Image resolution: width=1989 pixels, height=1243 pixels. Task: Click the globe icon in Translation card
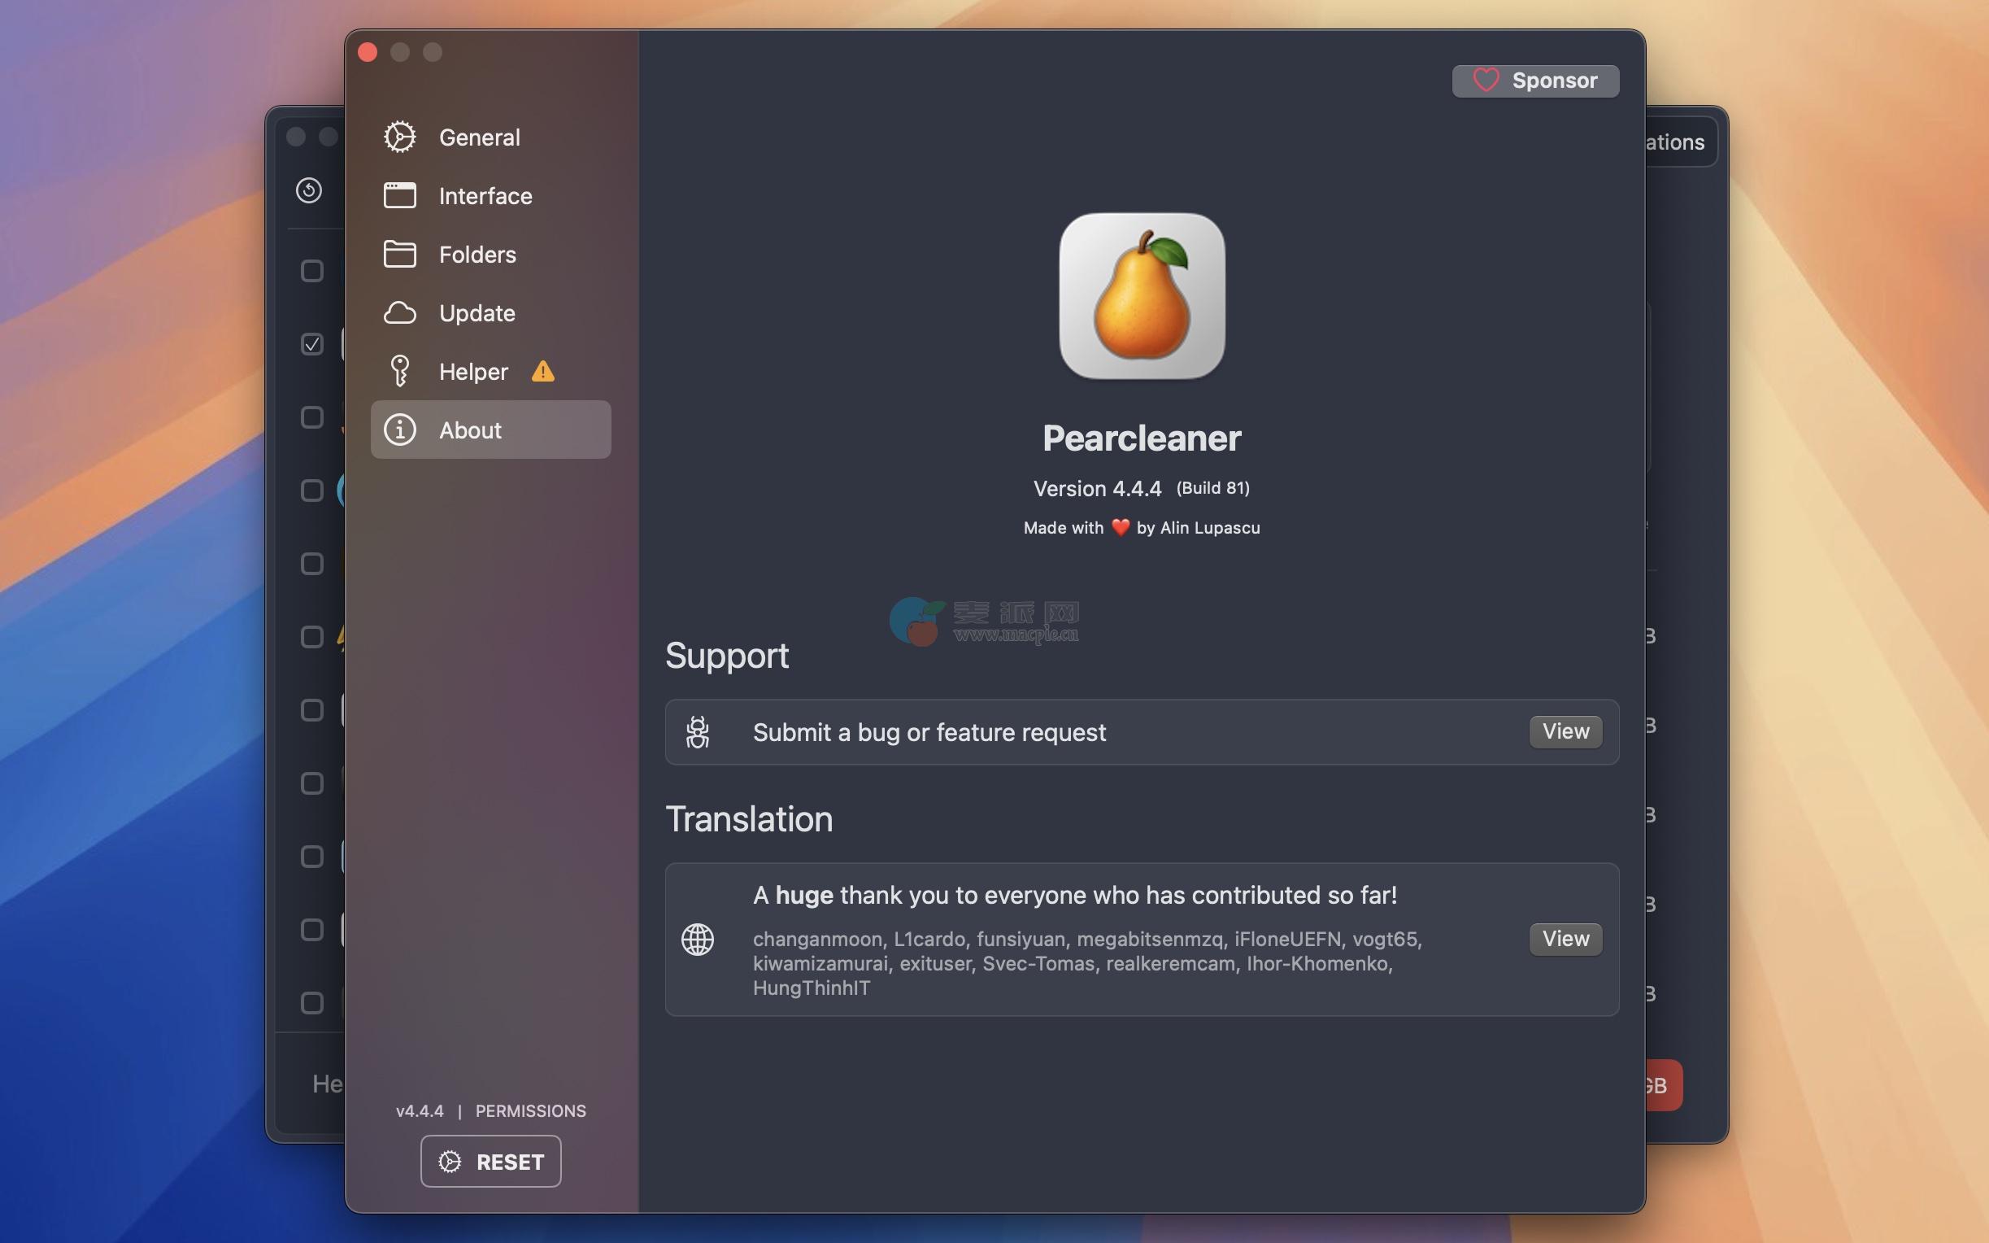[x=698, y=939]
